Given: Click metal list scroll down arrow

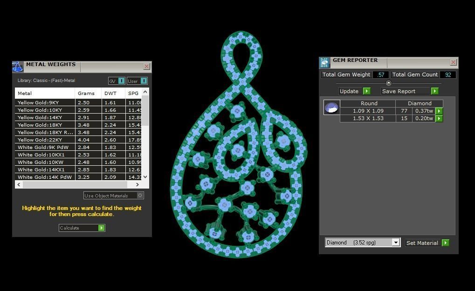Looking at the screenshot, I should (x=145, y=177).
